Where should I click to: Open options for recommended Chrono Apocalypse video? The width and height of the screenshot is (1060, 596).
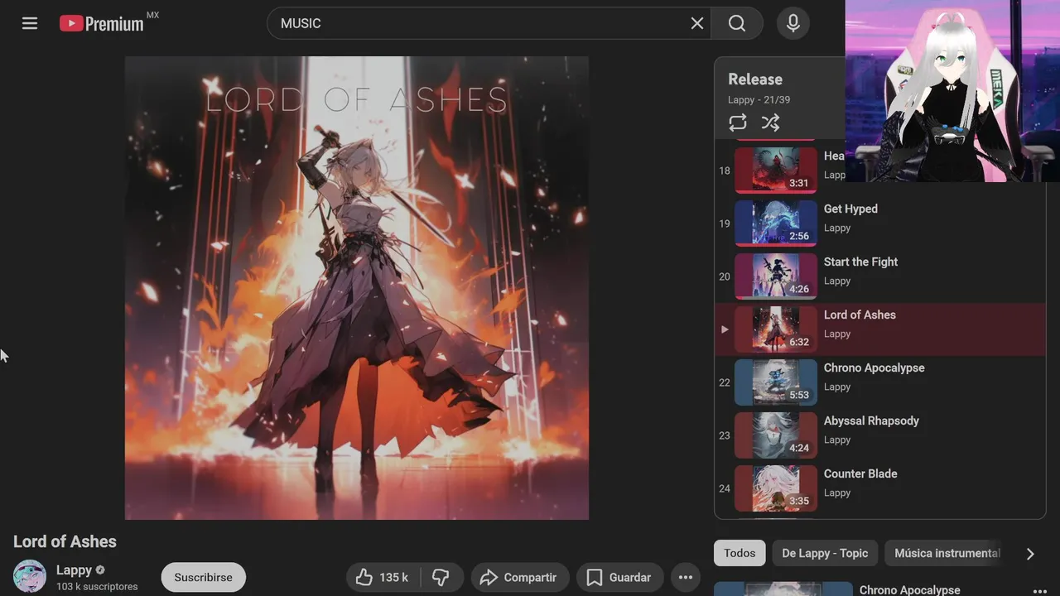click(x=1040, y=591)
